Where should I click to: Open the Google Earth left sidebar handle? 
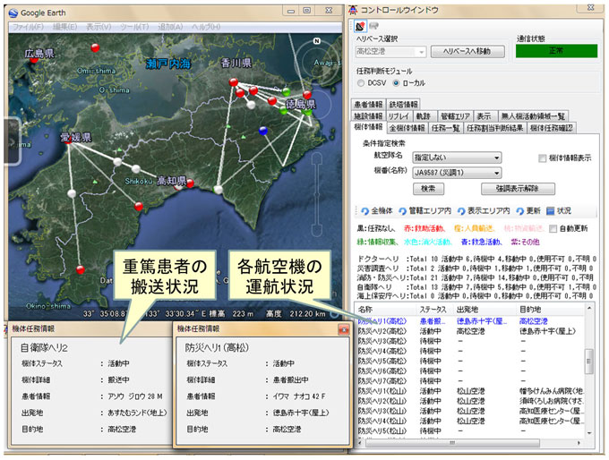pos(13,141)
